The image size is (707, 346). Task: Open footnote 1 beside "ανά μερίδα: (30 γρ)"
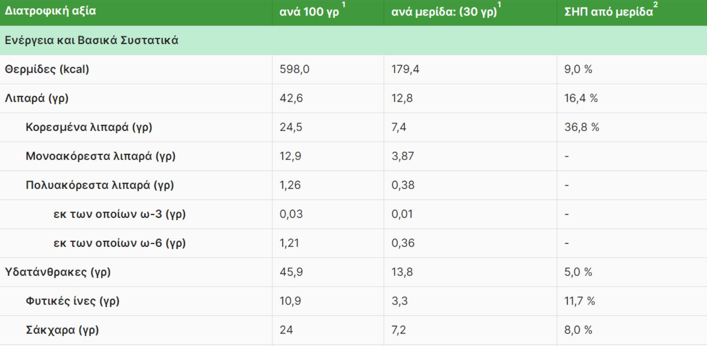click(499, 5)
